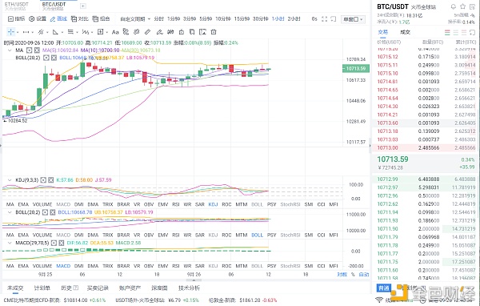Collapse the BOLL sub-panel chevron

click(10, 212)
